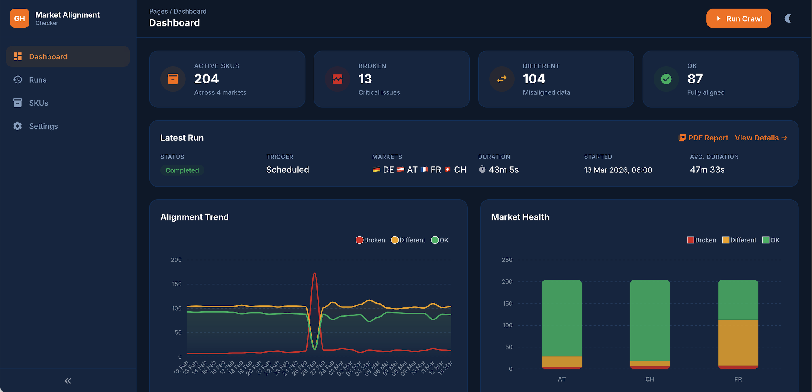This screenshot has width=812, height=392.
Task: Toggle dark mode moon icon
Action: click(x=788, y=18)
